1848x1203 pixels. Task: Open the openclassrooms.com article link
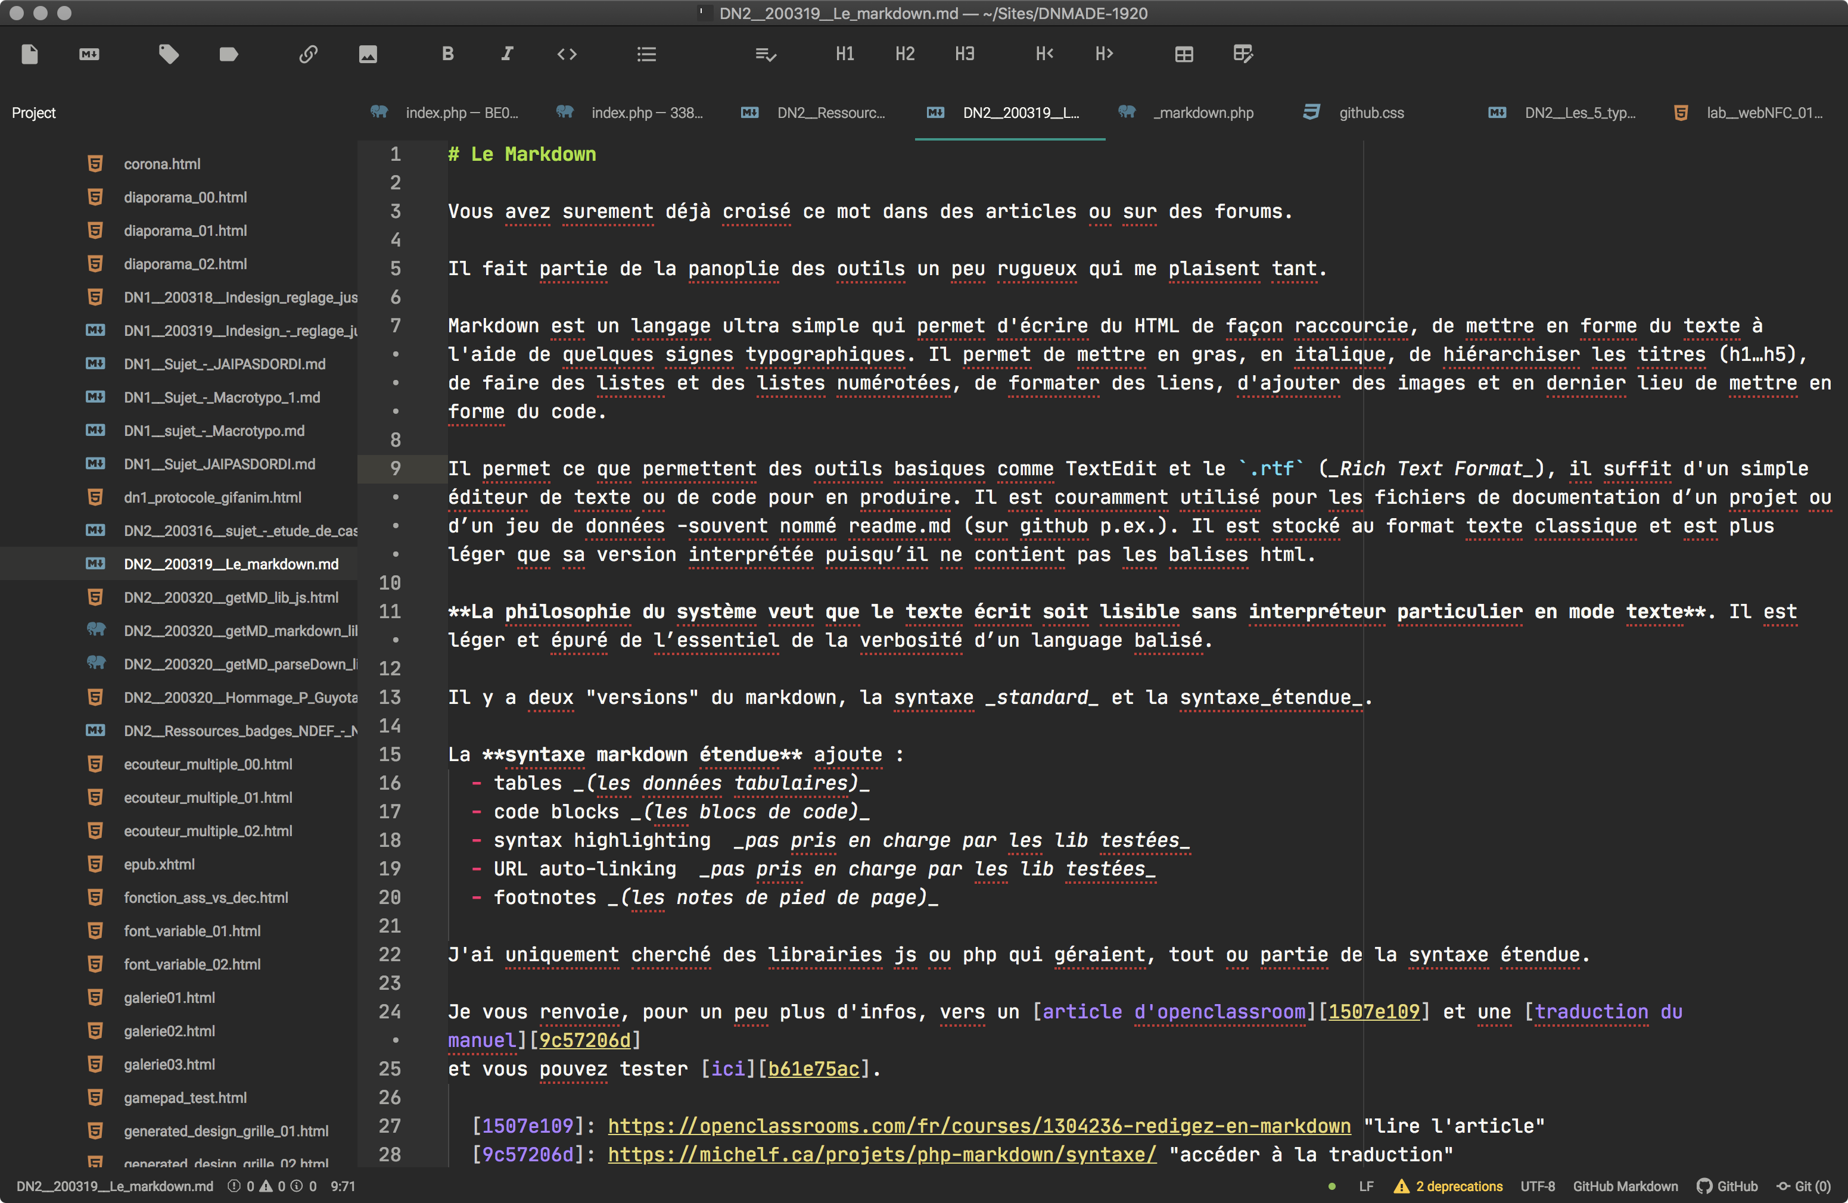coord(978,1126)
